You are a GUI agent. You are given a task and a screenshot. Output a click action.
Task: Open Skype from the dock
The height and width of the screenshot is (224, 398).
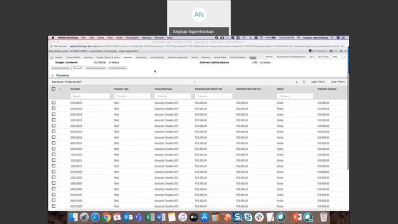[248, 217]
